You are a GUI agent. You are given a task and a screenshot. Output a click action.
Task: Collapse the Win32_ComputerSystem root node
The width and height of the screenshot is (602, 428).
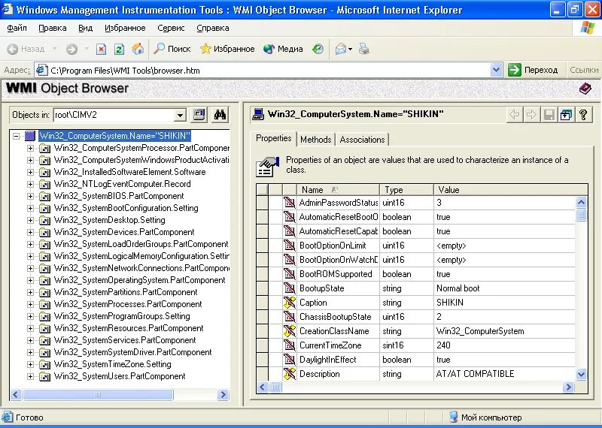click(16, 136)
